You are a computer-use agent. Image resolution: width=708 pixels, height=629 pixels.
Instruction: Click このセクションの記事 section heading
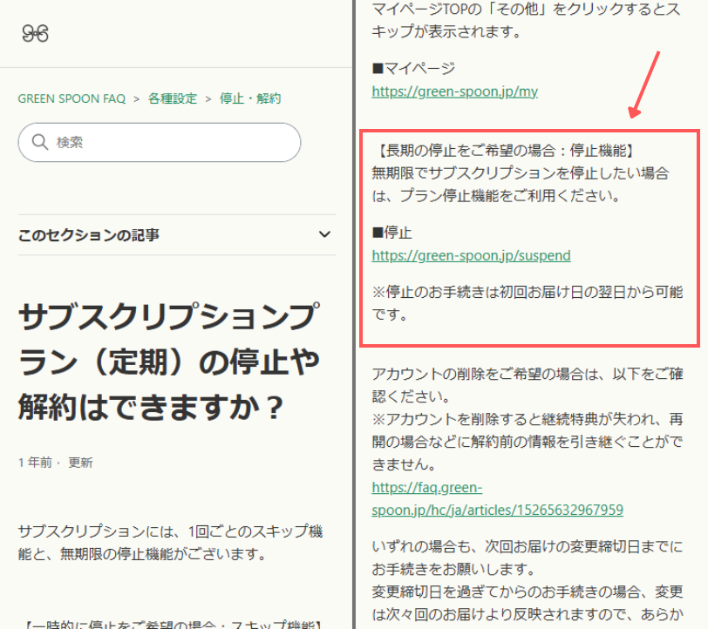[89, 234]
